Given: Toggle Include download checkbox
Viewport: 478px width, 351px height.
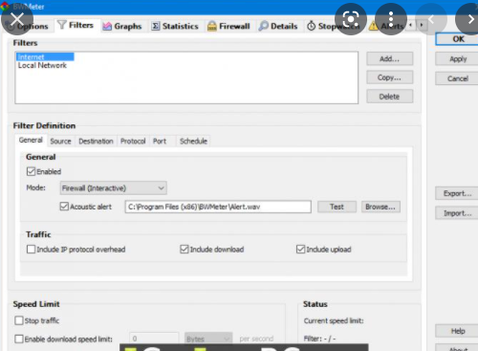Looking at the screenshot, I should (185, 249).
